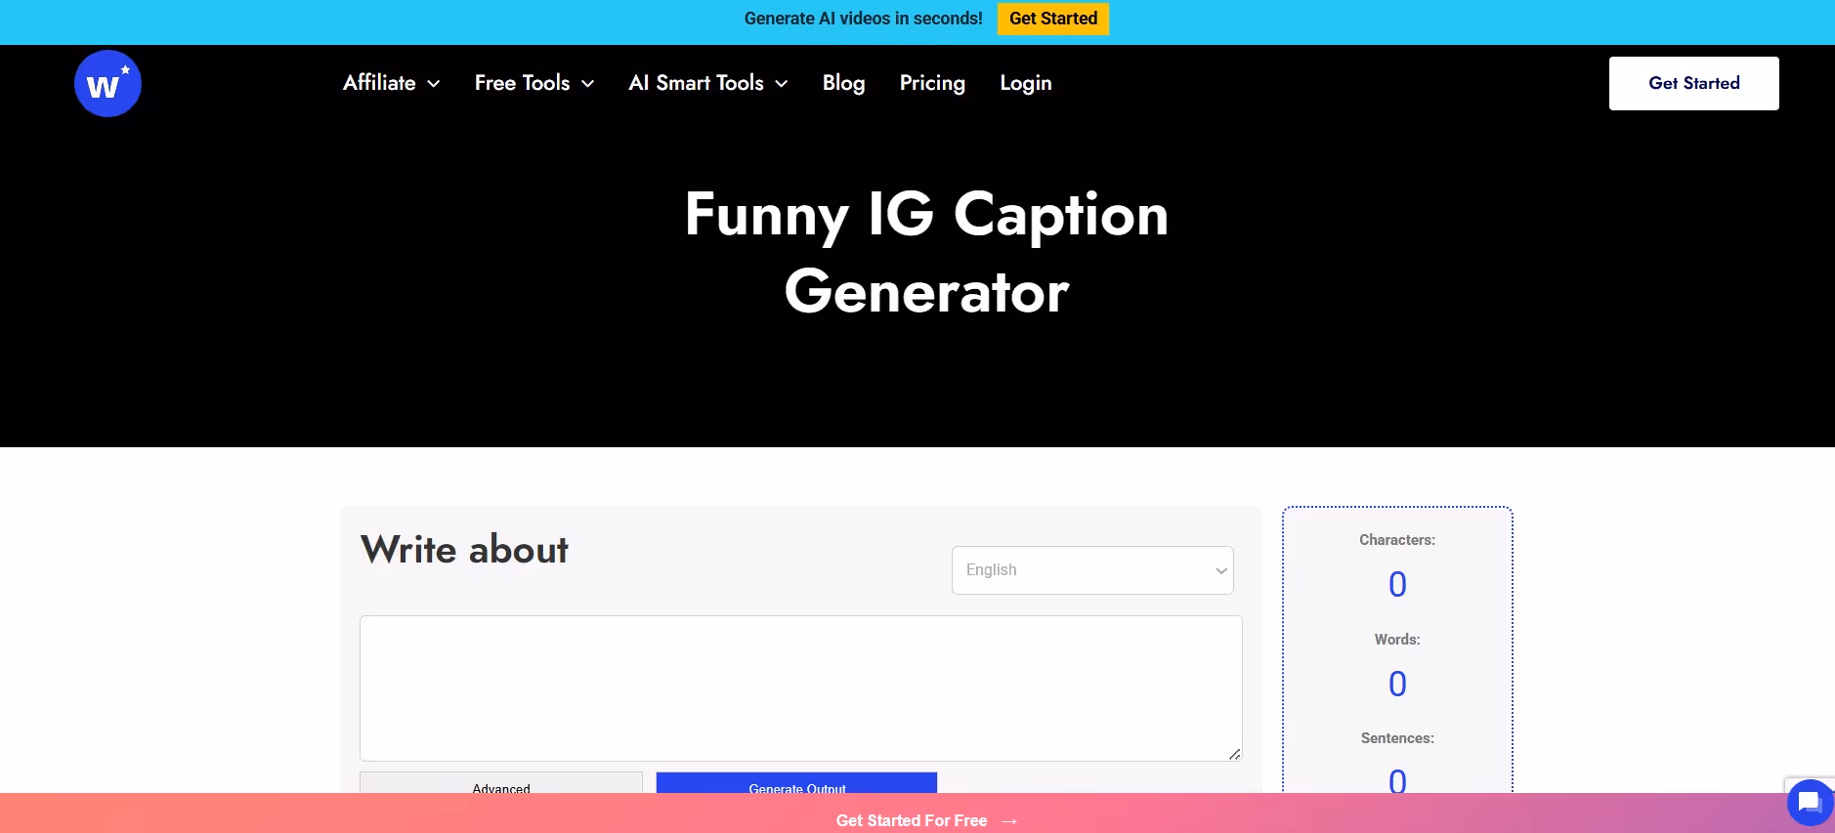Click the 'Generate AI videos in seconds!' text
The height and width of the screenshot is (833, 1835).
click(x=864, y=19)
